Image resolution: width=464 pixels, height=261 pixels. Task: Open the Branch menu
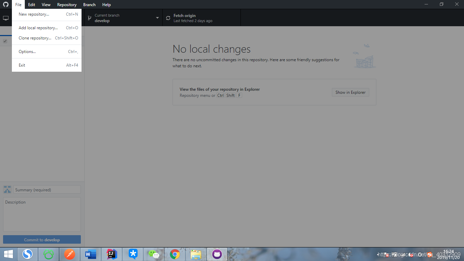pyautogui.click(x=89, y=4)
